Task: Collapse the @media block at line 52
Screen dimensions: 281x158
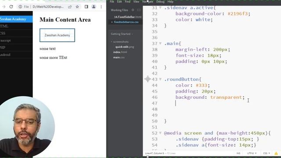Action: (160, 133)
